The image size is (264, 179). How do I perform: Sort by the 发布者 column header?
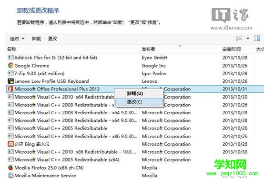(x=148, y=49)
